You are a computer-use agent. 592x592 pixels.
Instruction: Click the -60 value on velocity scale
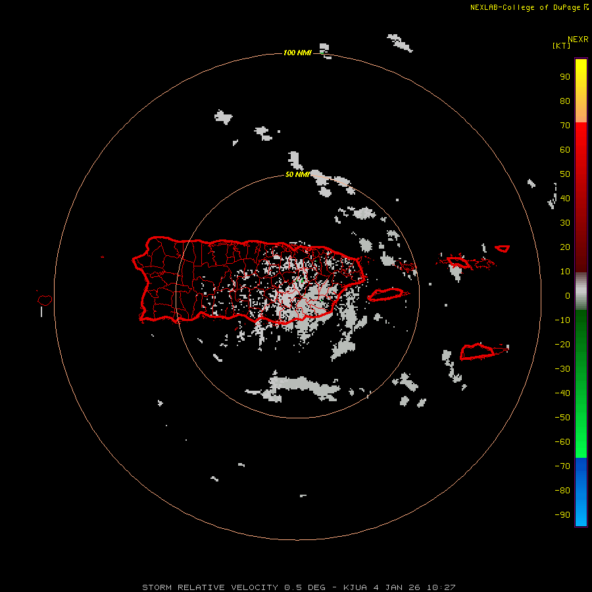point(562,442)
